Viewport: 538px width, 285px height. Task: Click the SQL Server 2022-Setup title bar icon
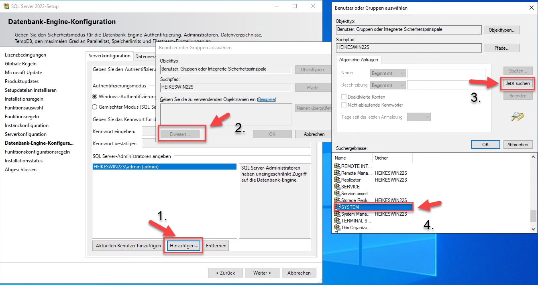5,6
